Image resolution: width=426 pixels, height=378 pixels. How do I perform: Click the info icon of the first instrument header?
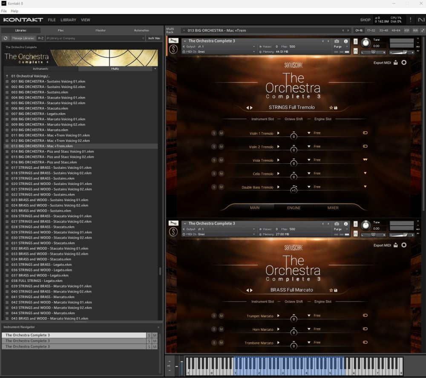[x=346, y=41]
